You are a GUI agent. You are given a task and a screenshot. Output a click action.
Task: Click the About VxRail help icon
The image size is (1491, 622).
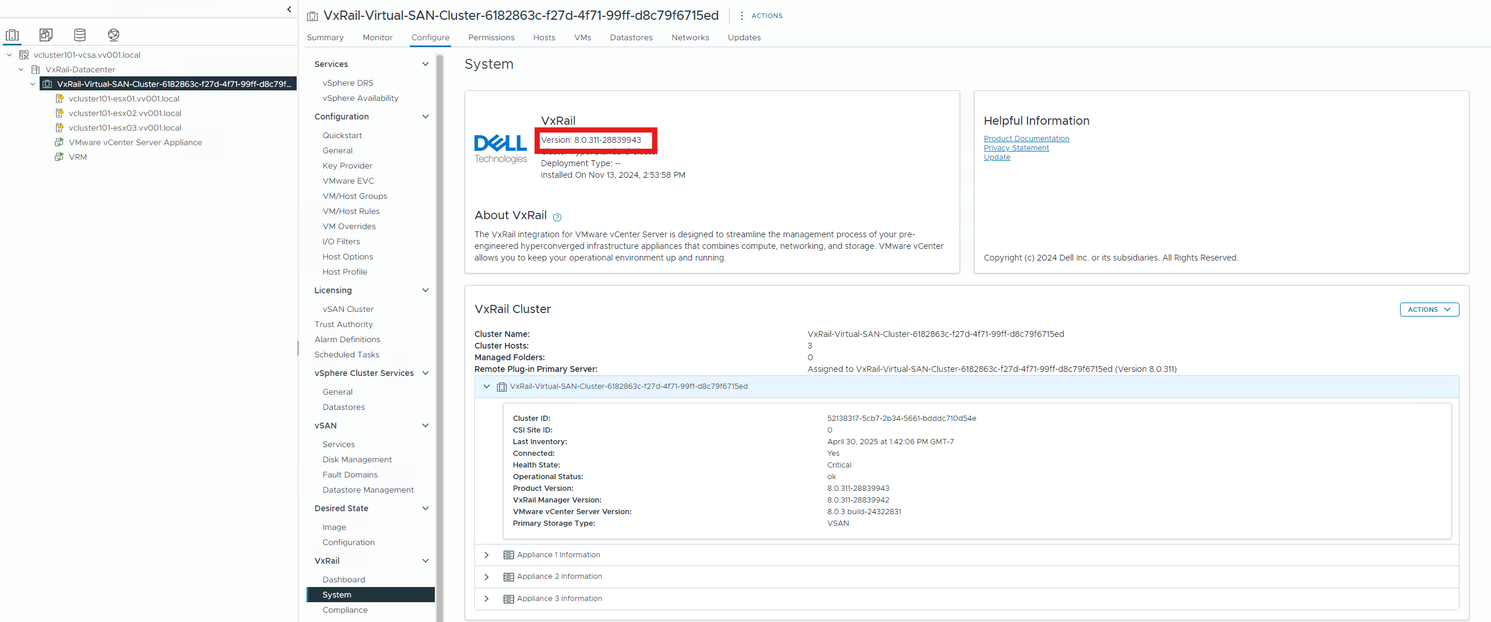pos(557,217)
